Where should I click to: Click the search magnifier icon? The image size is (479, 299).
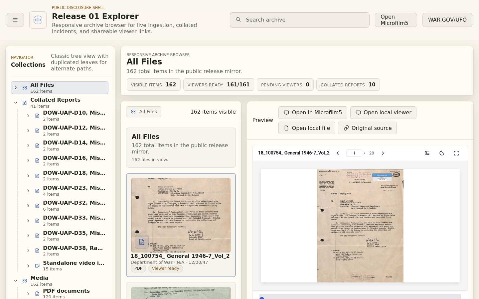(238, 20)
